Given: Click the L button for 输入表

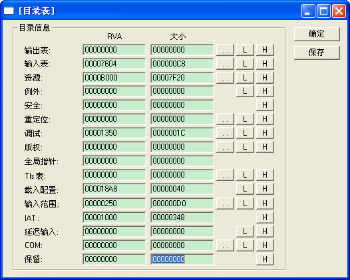Looking at the screenshot, I should tap(245, 64).
